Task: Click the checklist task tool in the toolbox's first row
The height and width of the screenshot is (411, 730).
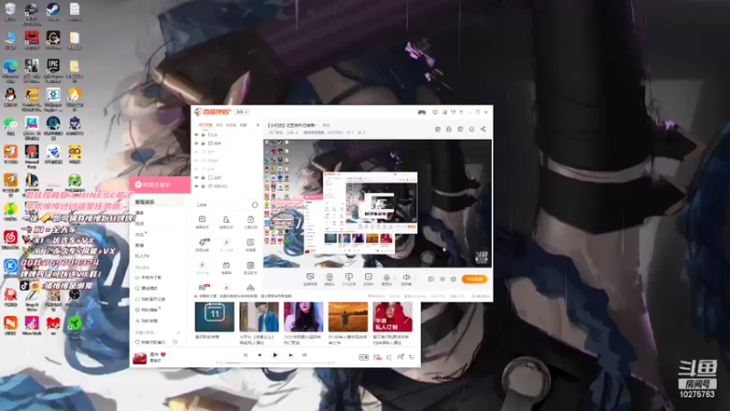Action: tap(250, 219)
